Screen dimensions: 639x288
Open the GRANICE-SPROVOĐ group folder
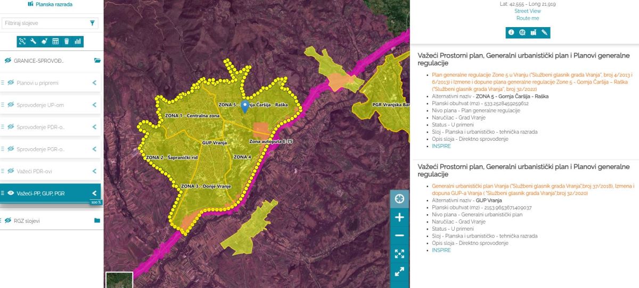coord(97,61)
